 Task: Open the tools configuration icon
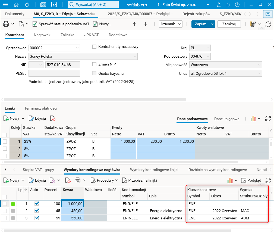tap(253, 24)
